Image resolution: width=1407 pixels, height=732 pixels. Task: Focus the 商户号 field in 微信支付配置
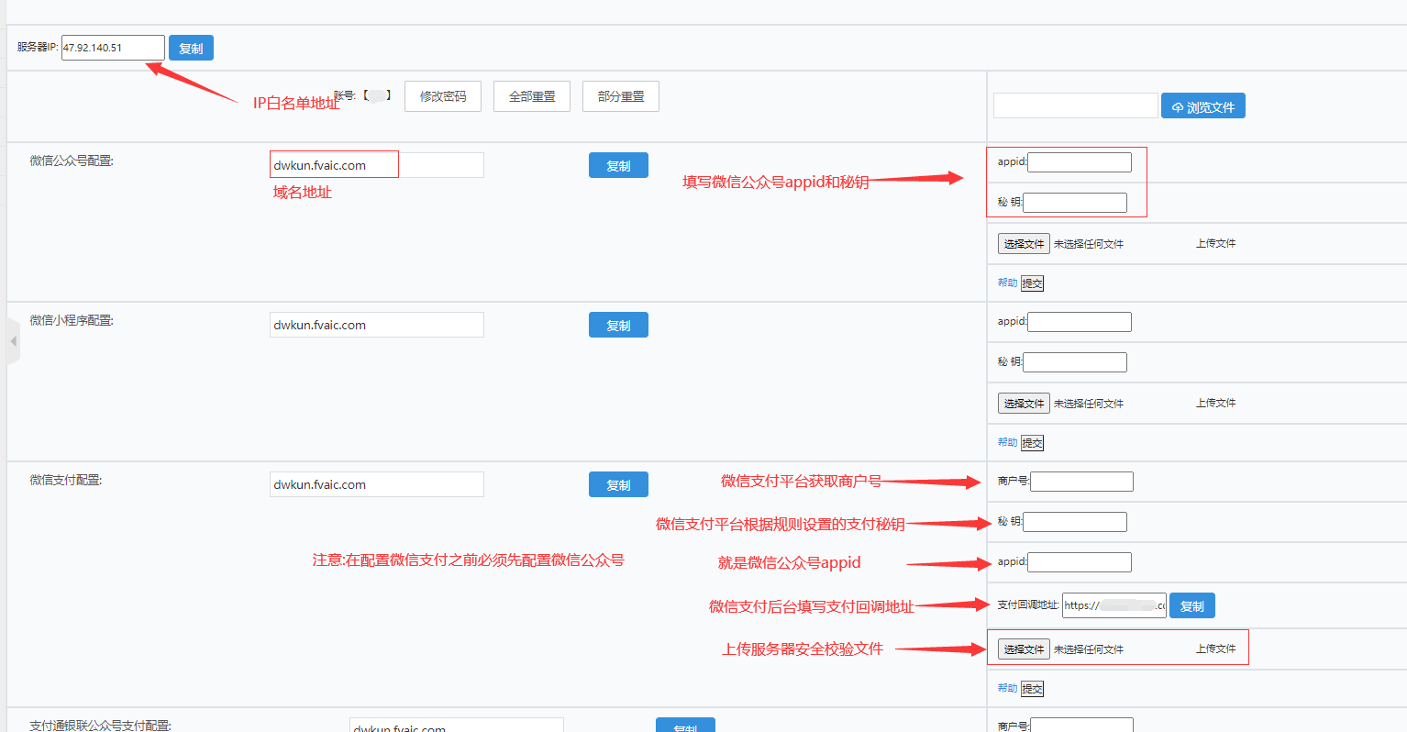[x=1081, y=482]
